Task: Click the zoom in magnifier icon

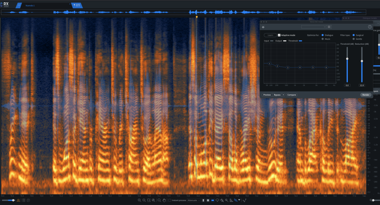Action: 139,200
